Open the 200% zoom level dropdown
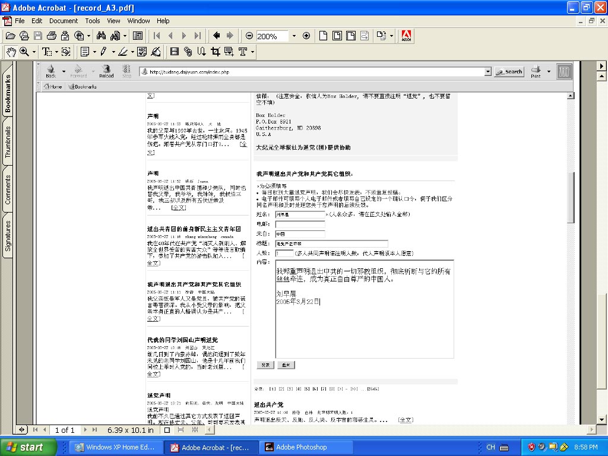Screen dimensions: 608x456 pos(293,36)
